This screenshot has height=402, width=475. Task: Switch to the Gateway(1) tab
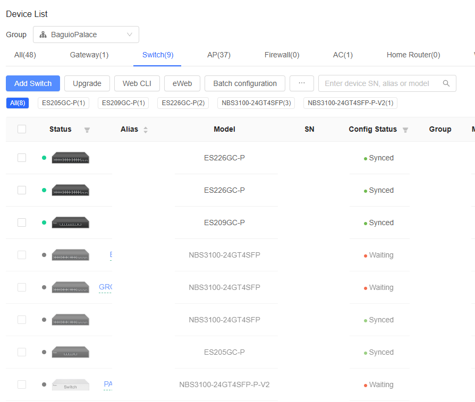[x=89, y=55]
